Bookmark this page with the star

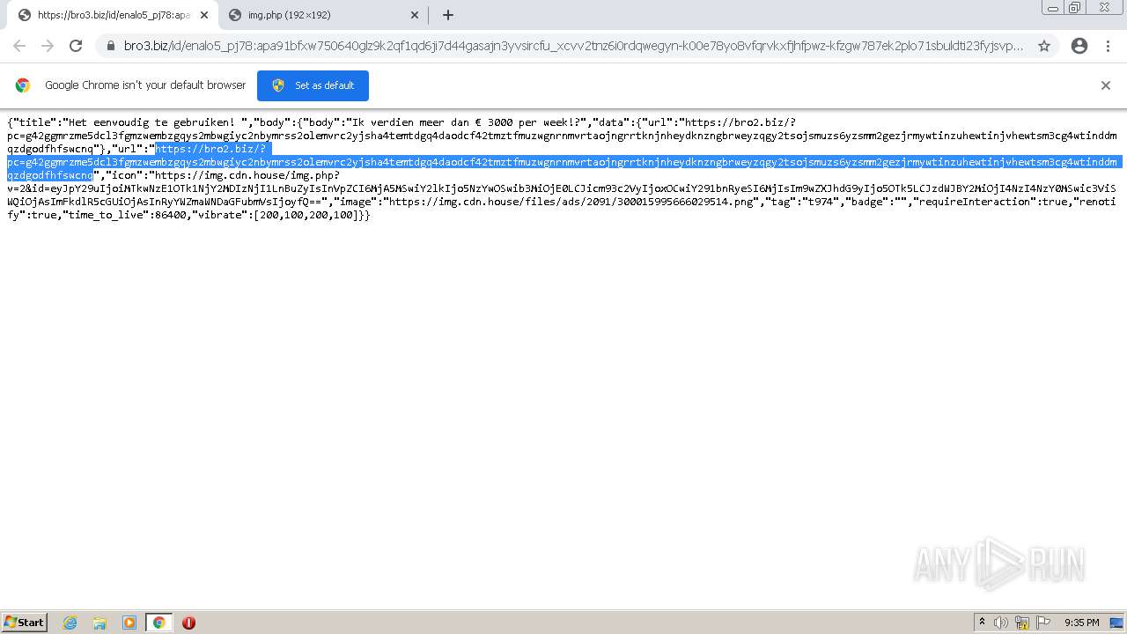coord(1044,46)
